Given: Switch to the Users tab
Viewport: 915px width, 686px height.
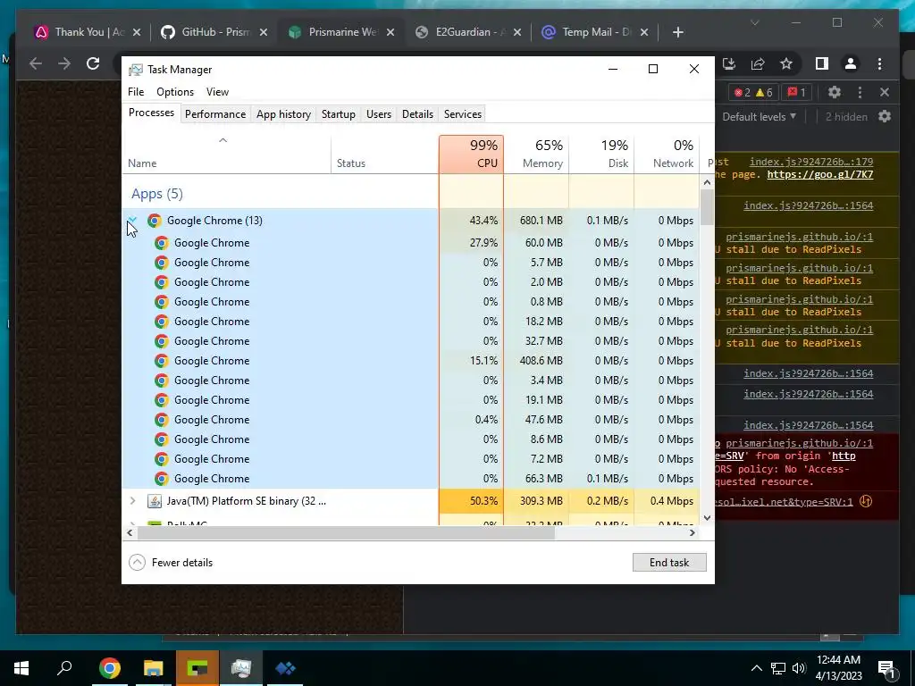Looking at the screenshot, I should pos(379,114).
